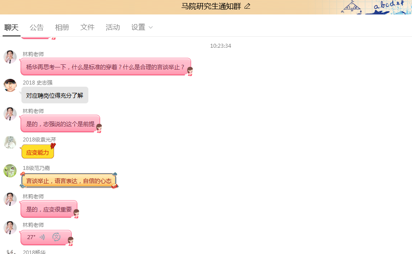
Task: Click the avatar of 2018级袁光芹
Action: (x=10, y=142)
